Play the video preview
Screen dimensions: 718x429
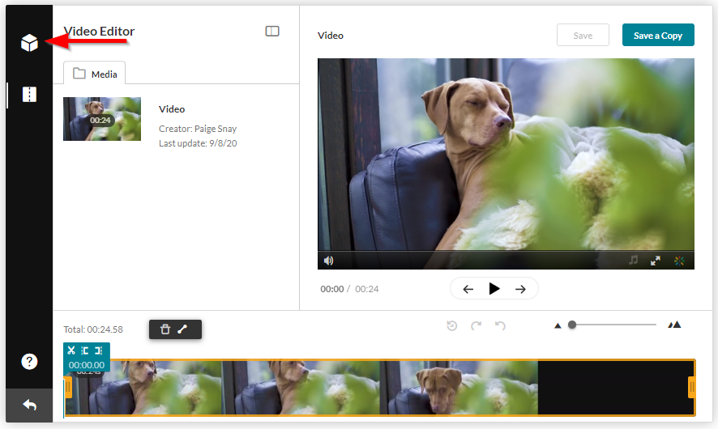tap(494, 289)
